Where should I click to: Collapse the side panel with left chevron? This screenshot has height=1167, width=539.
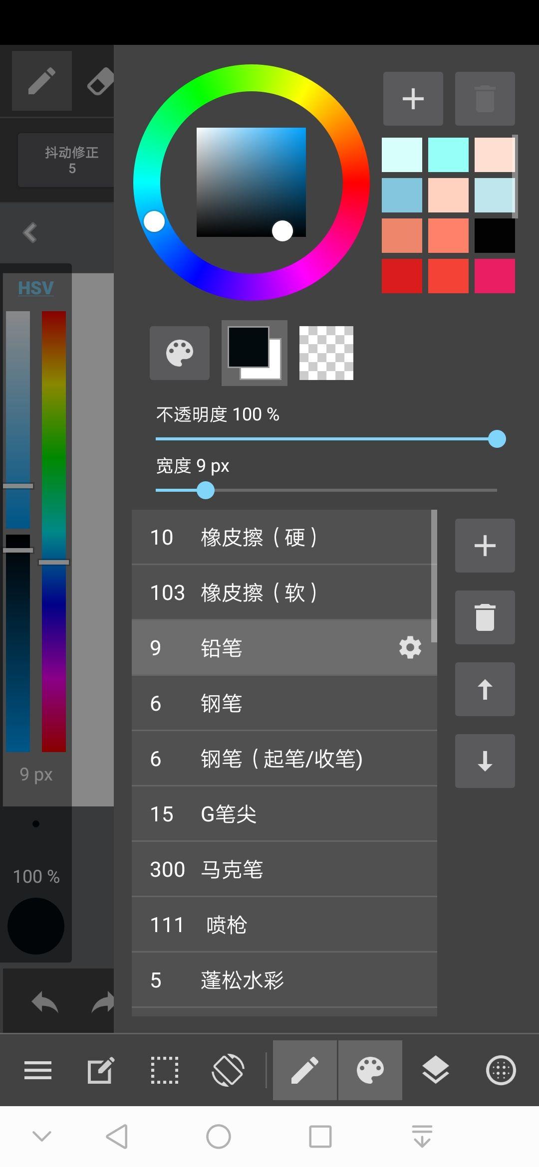pos(30,232)
